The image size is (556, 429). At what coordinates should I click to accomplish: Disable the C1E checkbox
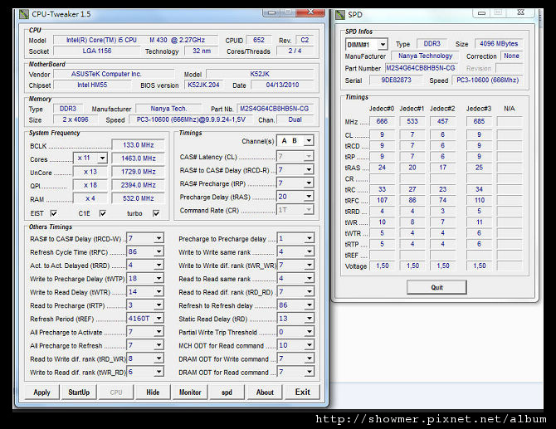click(105, 213)
